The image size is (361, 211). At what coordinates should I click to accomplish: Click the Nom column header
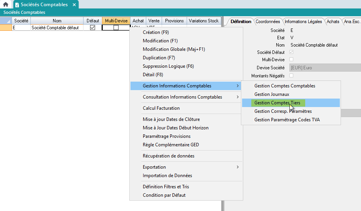57,21
